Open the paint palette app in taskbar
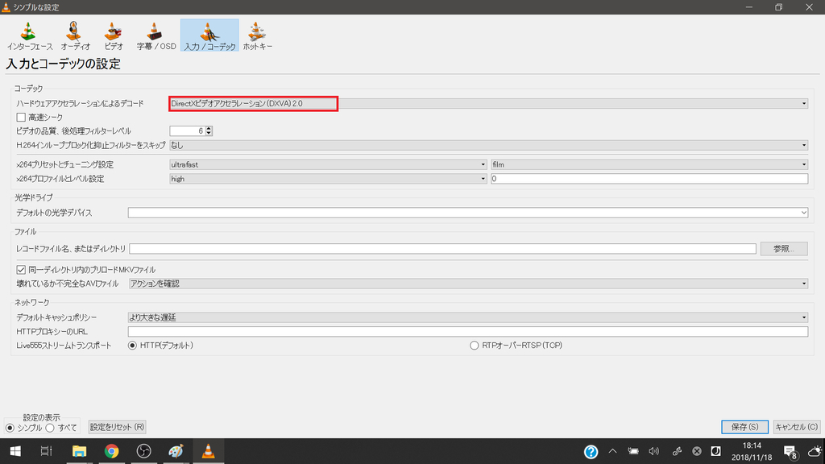The image size is (825, 464). click(176, 451)
